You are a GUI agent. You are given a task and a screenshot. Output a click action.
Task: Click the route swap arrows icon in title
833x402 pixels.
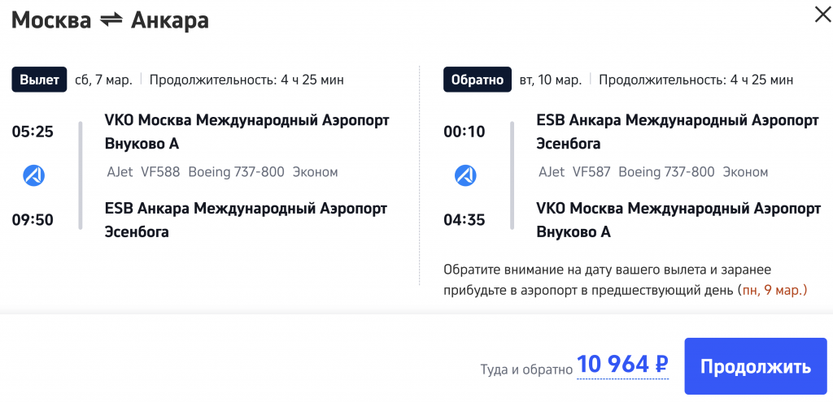111,20
